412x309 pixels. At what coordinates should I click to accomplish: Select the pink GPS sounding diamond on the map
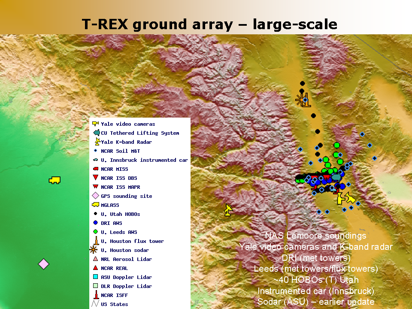click(44, 264)
